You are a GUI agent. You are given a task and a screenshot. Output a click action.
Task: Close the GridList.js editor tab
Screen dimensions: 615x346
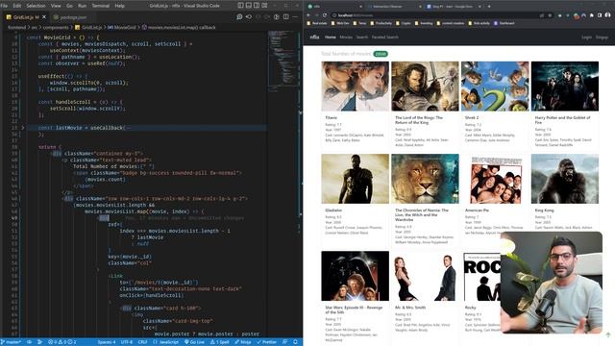point(44,17)
